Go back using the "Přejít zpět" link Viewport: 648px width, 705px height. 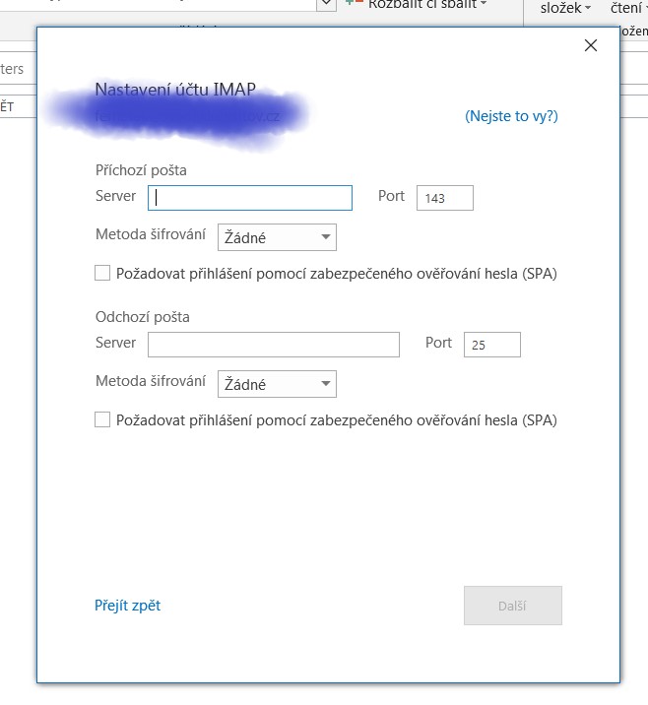coord(127,606)
